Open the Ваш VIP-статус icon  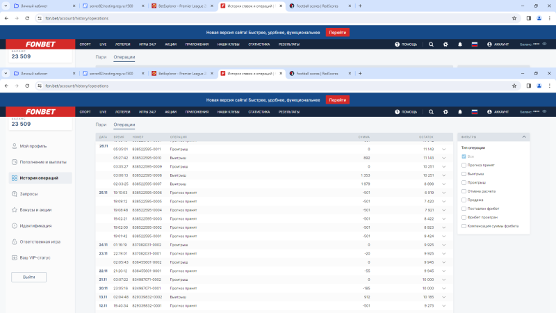click(14, 257)
